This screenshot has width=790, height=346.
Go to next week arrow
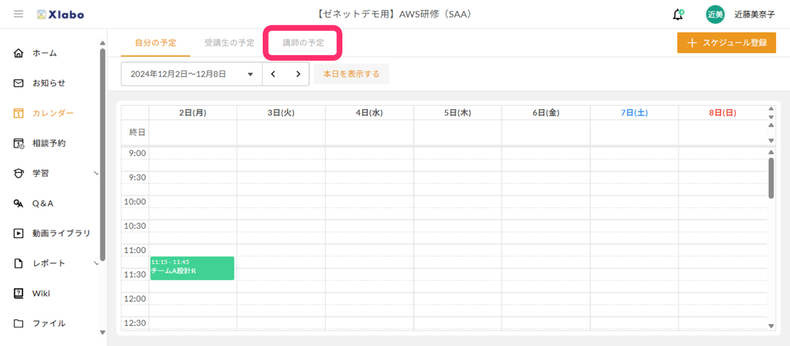[298, 74]
